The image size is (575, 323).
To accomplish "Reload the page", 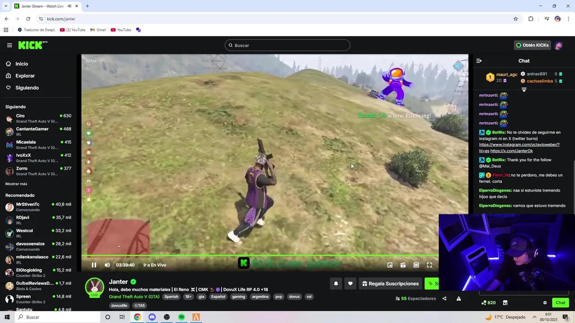I will (x=28, y=19).
